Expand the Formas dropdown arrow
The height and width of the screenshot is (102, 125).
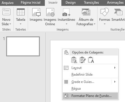(105, 24)
